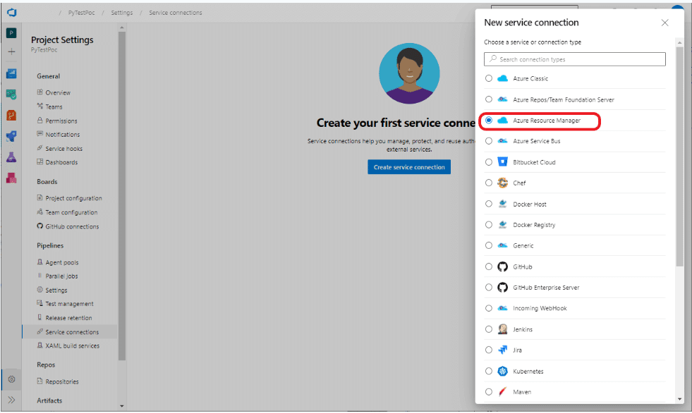Click the GitHub Enterprise Server octocat icon
This screenshot has width=692, height=413.
503,288
